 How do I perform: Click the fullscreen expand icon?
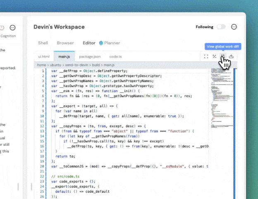[x=206, y=56]
